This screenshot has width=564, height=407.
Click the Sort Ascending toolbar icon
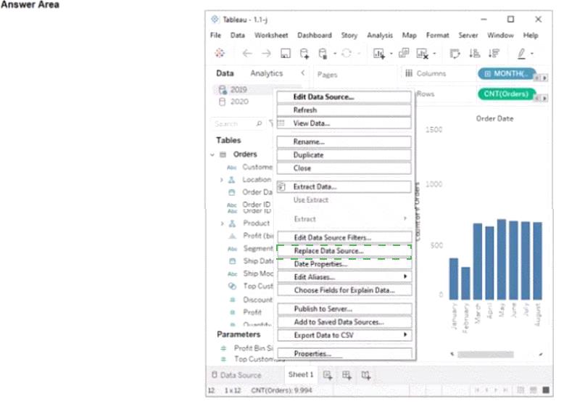pos(474,54)
